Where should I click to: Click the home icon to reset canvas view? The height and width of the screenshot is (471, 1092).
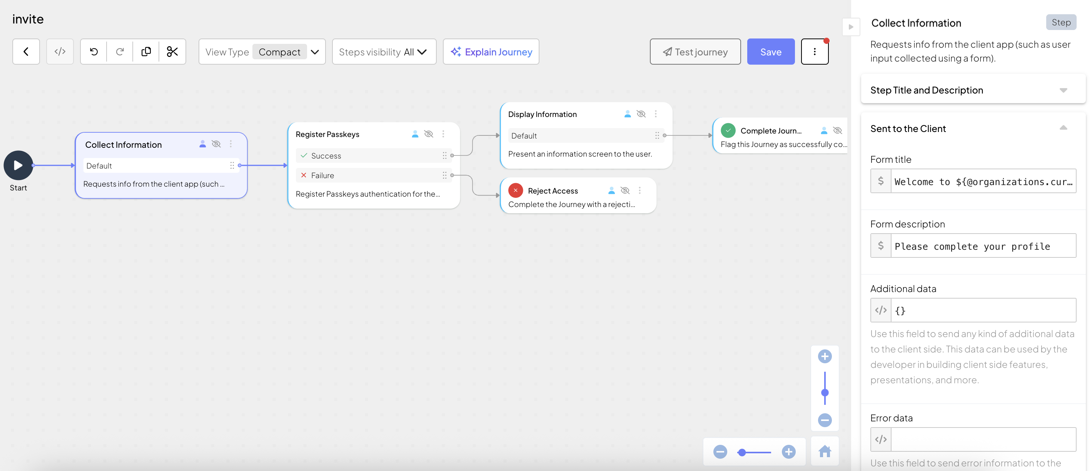pos(825,451)
